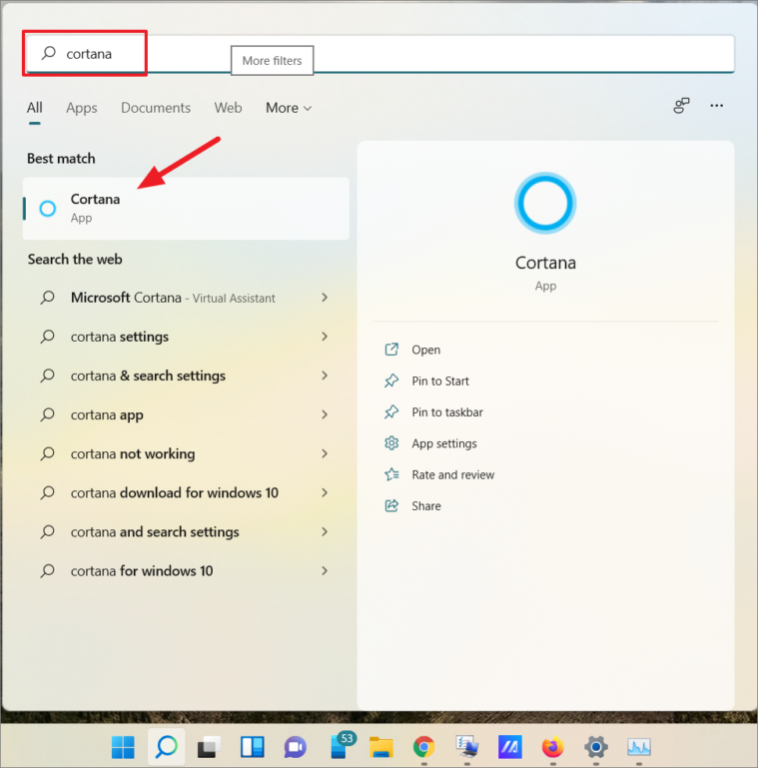Screen dimensions: 758x768
Task: Expand cortana and search settings chevron
Action: [325, 531]
